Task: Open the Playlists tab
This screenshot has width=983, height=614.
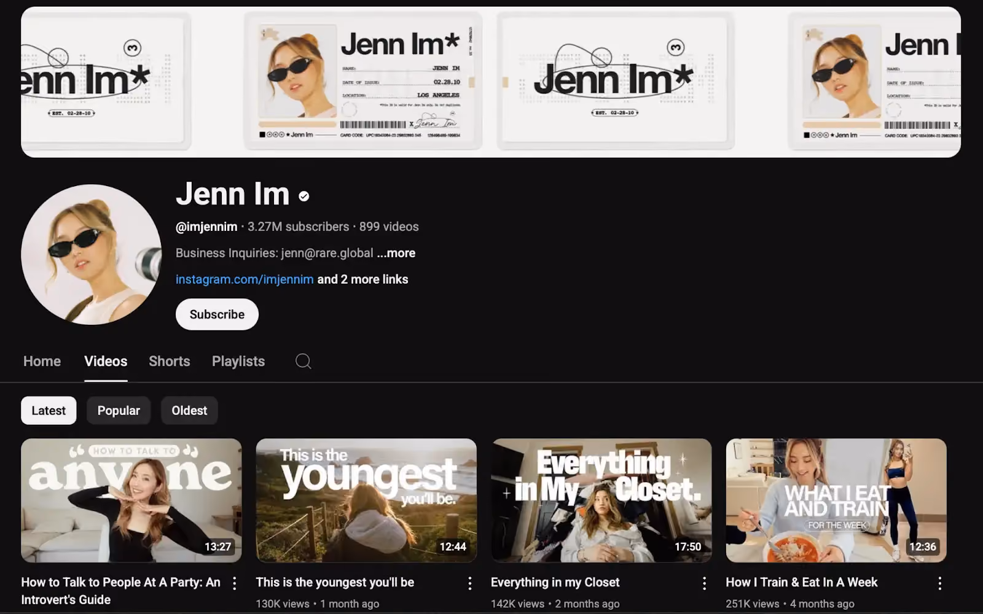Action: click(x=238, y=361)
